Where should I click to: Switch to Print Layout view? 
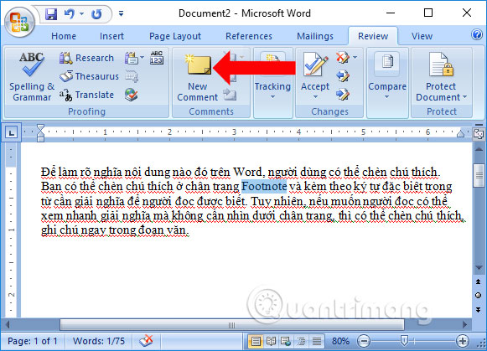click(256, 342)
